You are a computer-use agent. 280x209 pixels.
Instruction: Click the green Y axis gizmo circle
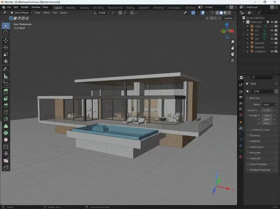click(x=223, y=31)
